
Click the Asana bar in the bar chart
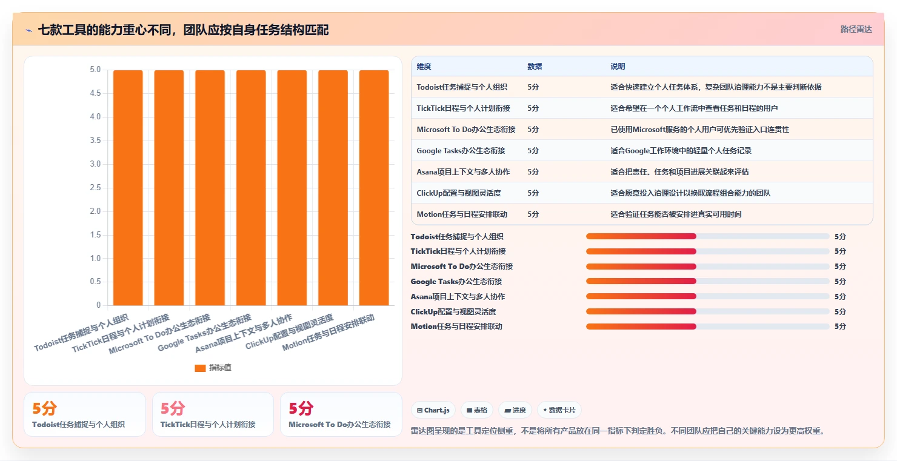click(292, 188)
